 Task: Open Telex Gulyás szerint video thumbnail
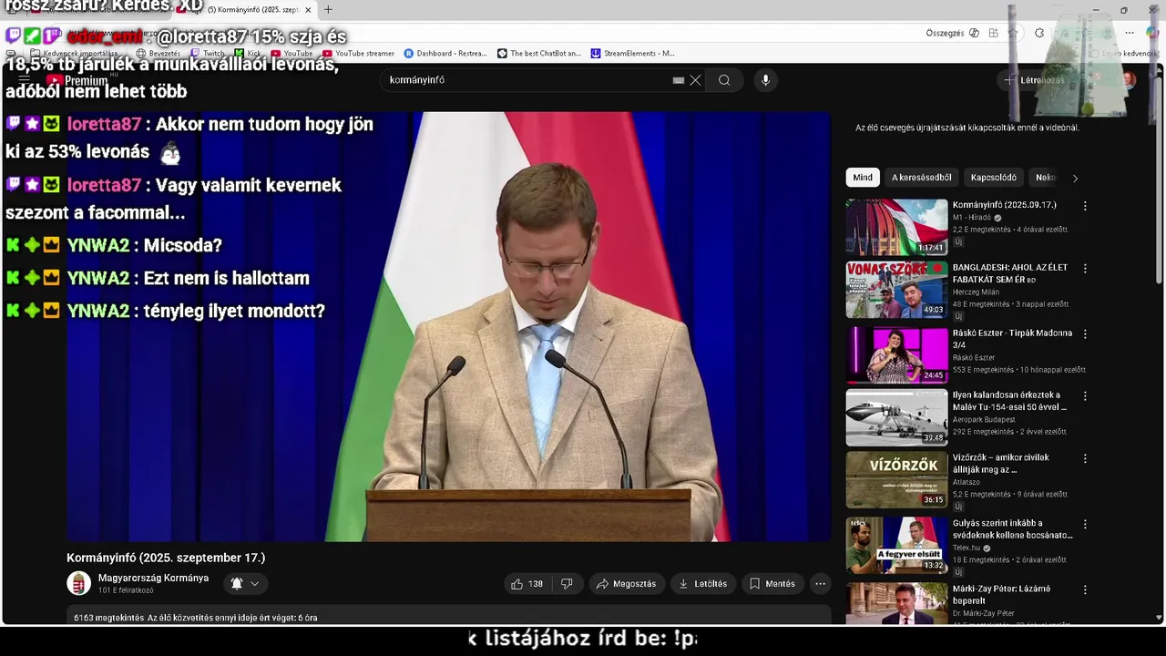pyautogui.click(x=896, y=545)
